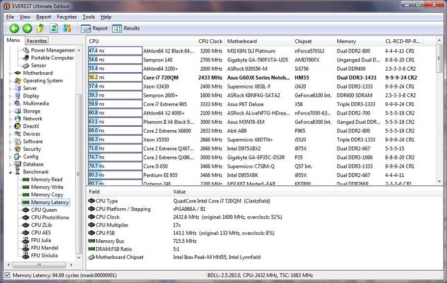Select the Memory Copy benchmark icon
The image size is (447, 283).
26,195
